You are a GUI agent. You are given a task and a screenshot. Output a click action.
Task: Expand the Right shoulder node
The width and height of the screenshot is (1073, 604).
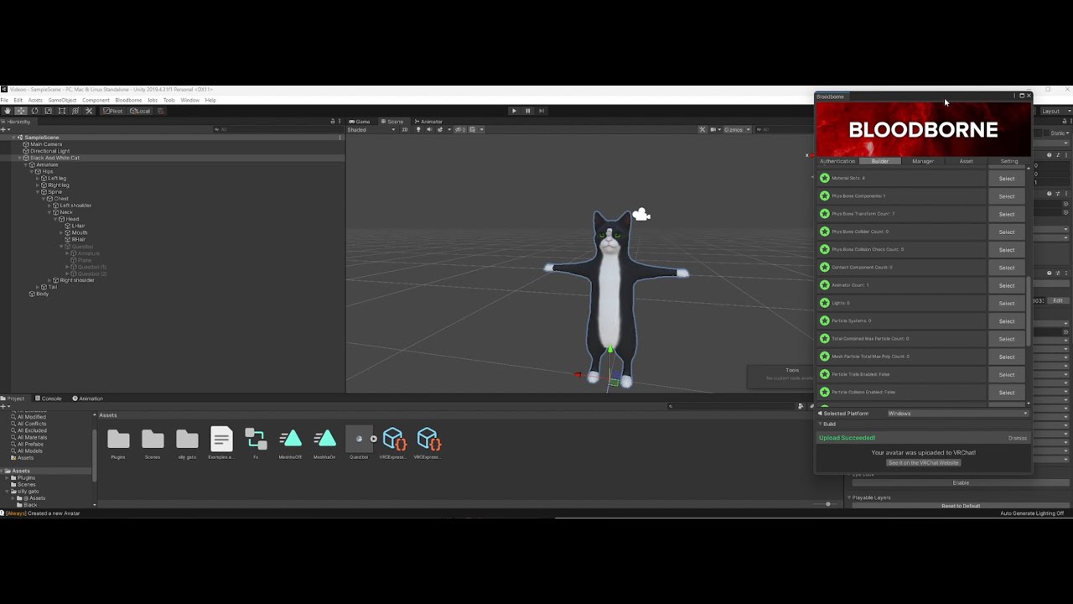[x=49, y=280]
